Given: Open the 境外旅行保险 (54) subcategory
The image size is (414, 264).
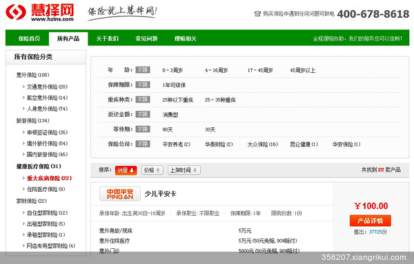Looking at the screenshot, I should click(47, 143).
